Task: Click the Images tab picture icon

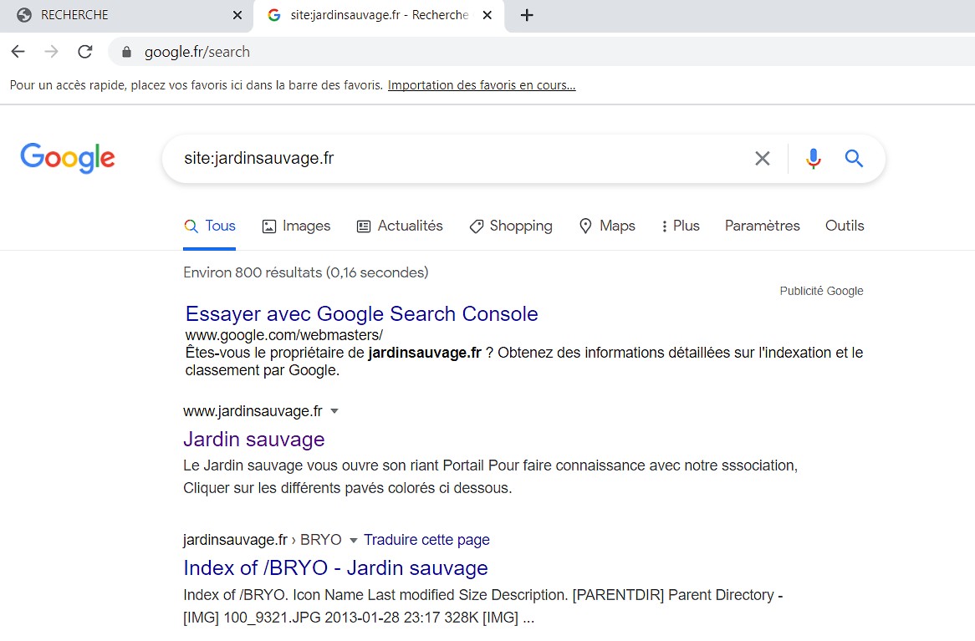Action: coord(269,226)
